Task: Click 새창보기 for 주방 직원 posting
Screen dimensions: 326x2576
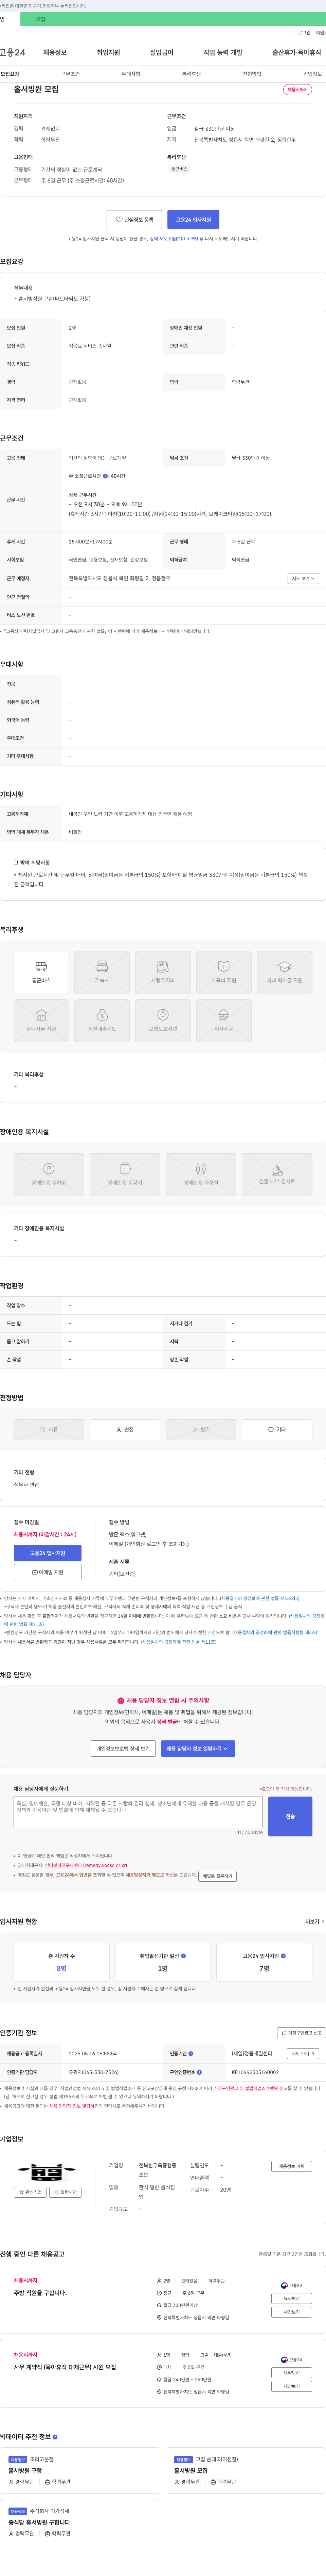Action: point(291,2312)
